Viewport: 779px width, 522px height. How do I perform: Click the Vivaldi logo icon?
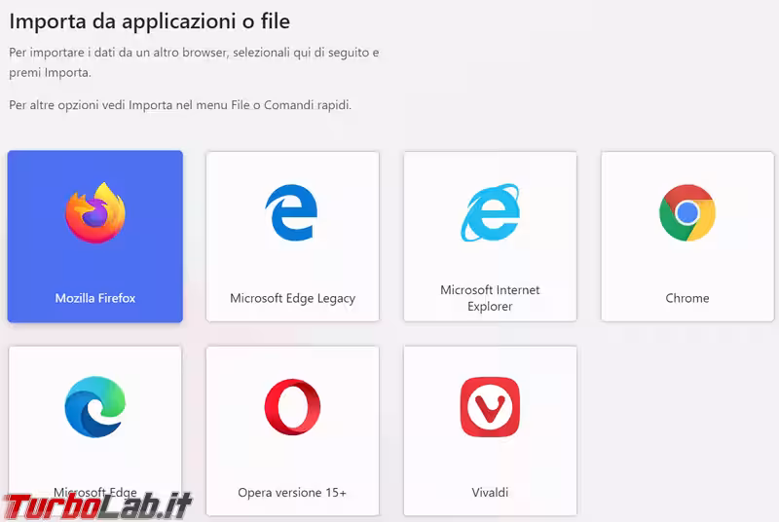click(x=490, y=407)
